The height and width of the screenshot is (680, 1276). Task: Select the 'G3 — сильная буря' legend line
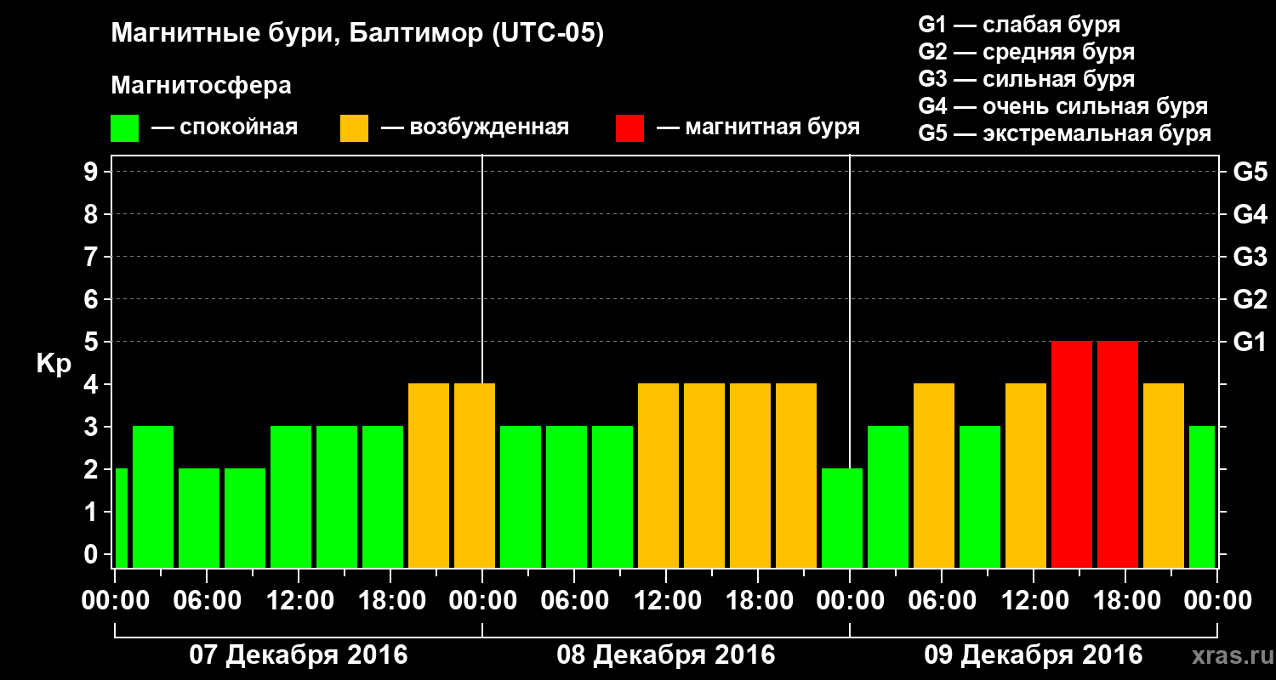[1026, 79]
